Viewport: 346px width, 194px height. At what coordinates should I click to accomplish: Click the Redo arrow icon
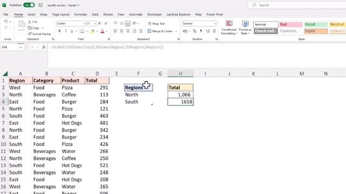tap(6, 27)
